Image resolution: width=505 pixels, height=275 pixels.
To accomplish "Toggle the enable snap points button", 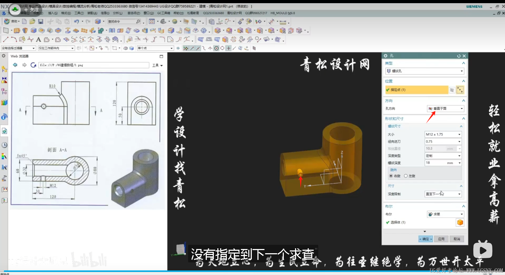I will pyautogui.click(x=186, y=48).
